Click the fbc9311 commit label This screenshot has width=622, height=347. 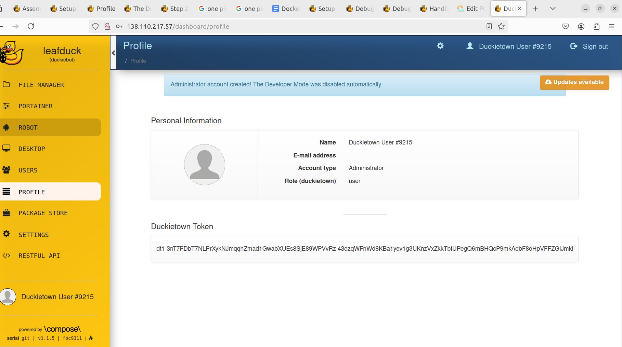(x=72, y=338)
